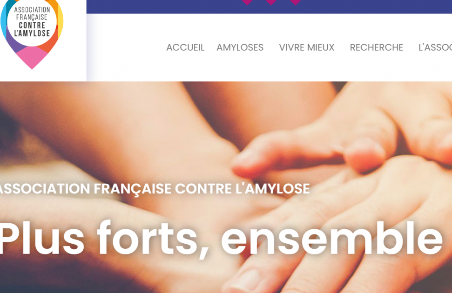Select the dark blue top bar
This screenshot has height=293, width=452.
[269, 7]
